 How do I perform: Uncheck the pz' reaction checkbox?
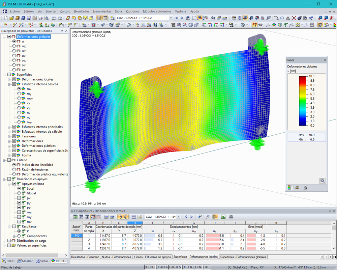19,207
